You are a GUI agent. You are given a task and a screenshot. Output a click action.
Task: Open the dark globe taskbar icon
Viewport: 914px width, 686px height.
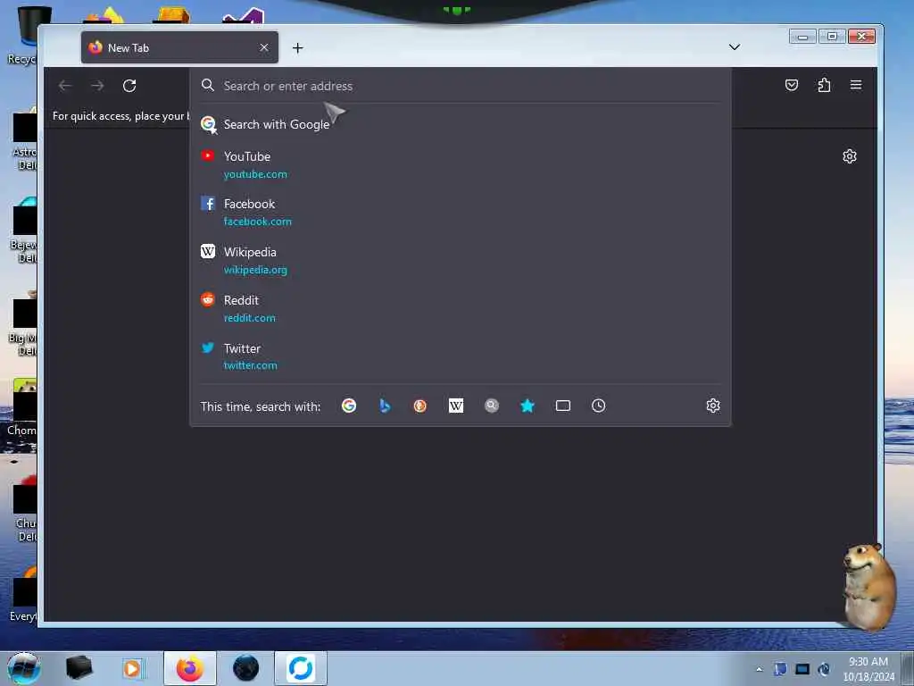[246, 668]
